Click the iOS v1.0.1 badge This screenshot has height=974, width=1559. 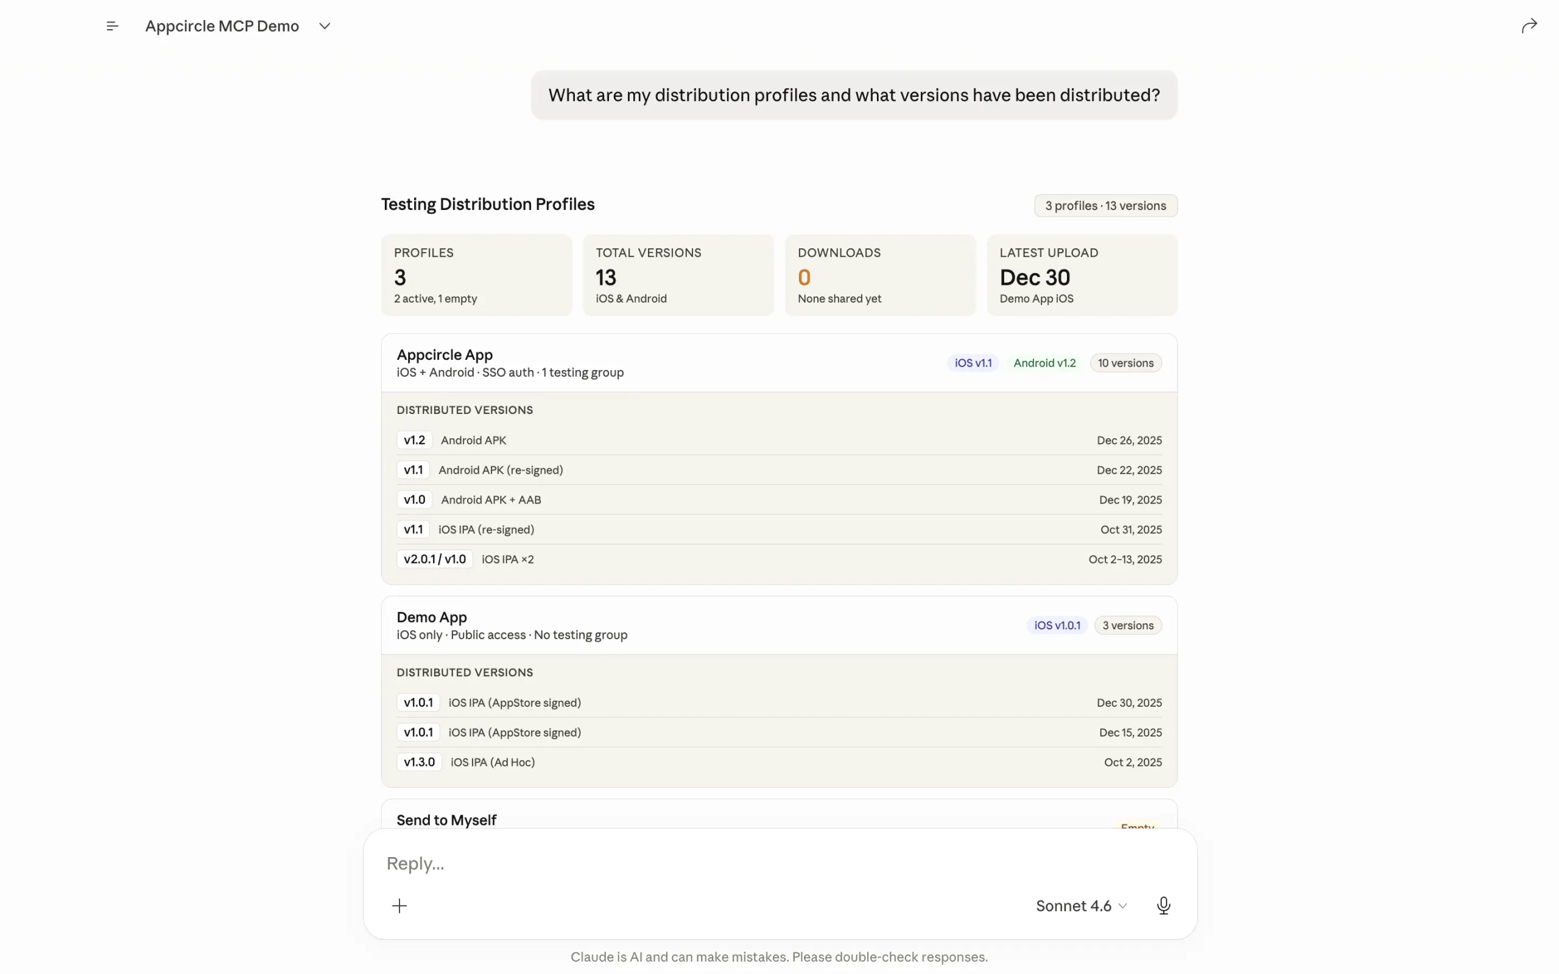point(1057,625)
